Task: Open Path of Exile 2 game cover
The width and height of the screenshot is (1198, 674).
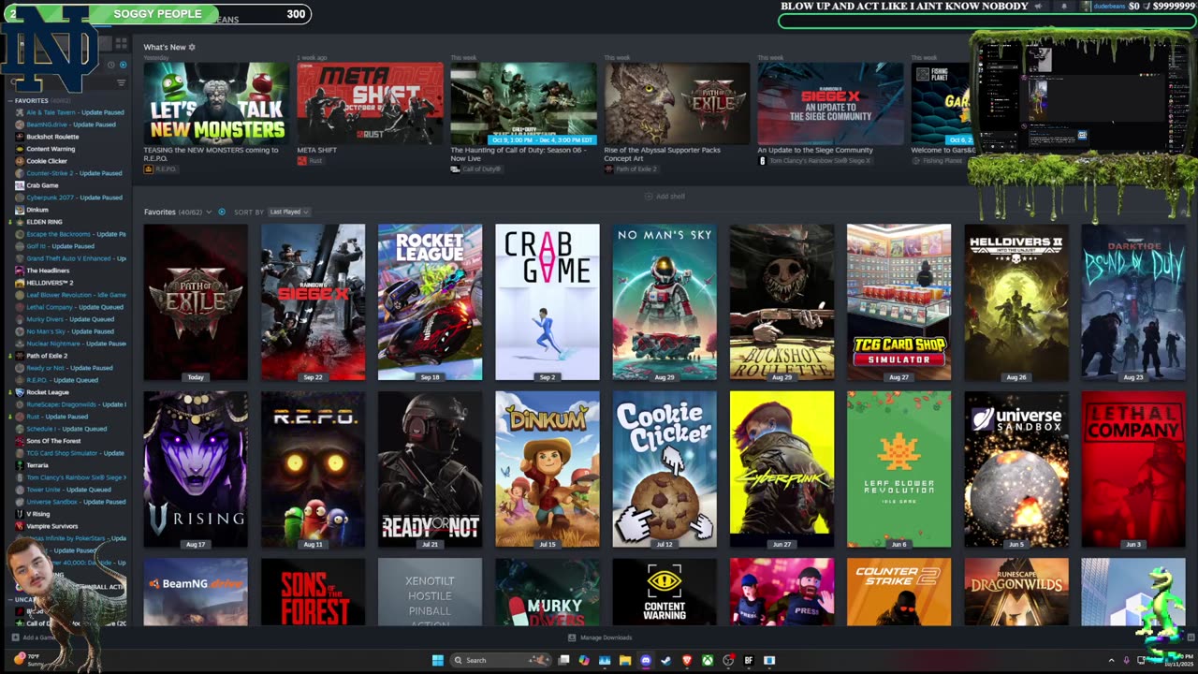Action: (x=196, y=302)
